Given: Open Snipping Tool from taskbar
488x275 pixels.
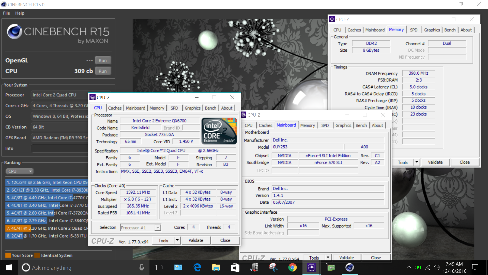Looking at the screenshot, I should click(x=273, y=267).
